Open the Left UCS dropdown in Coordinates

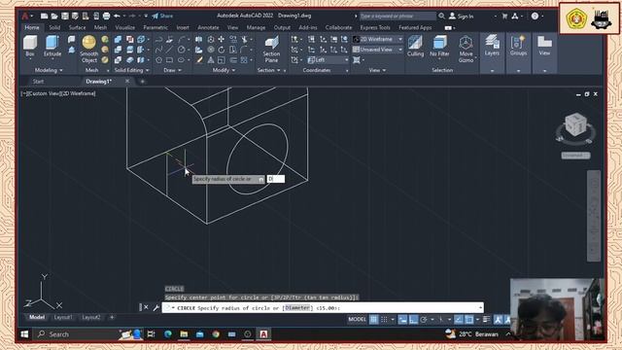pyautogui.click(x=328, y=60)
